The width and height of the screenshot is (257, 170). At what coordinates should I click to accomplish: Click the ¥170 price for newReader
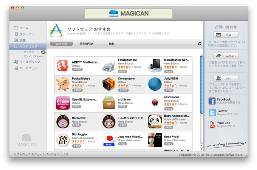(x=169, y=109)
